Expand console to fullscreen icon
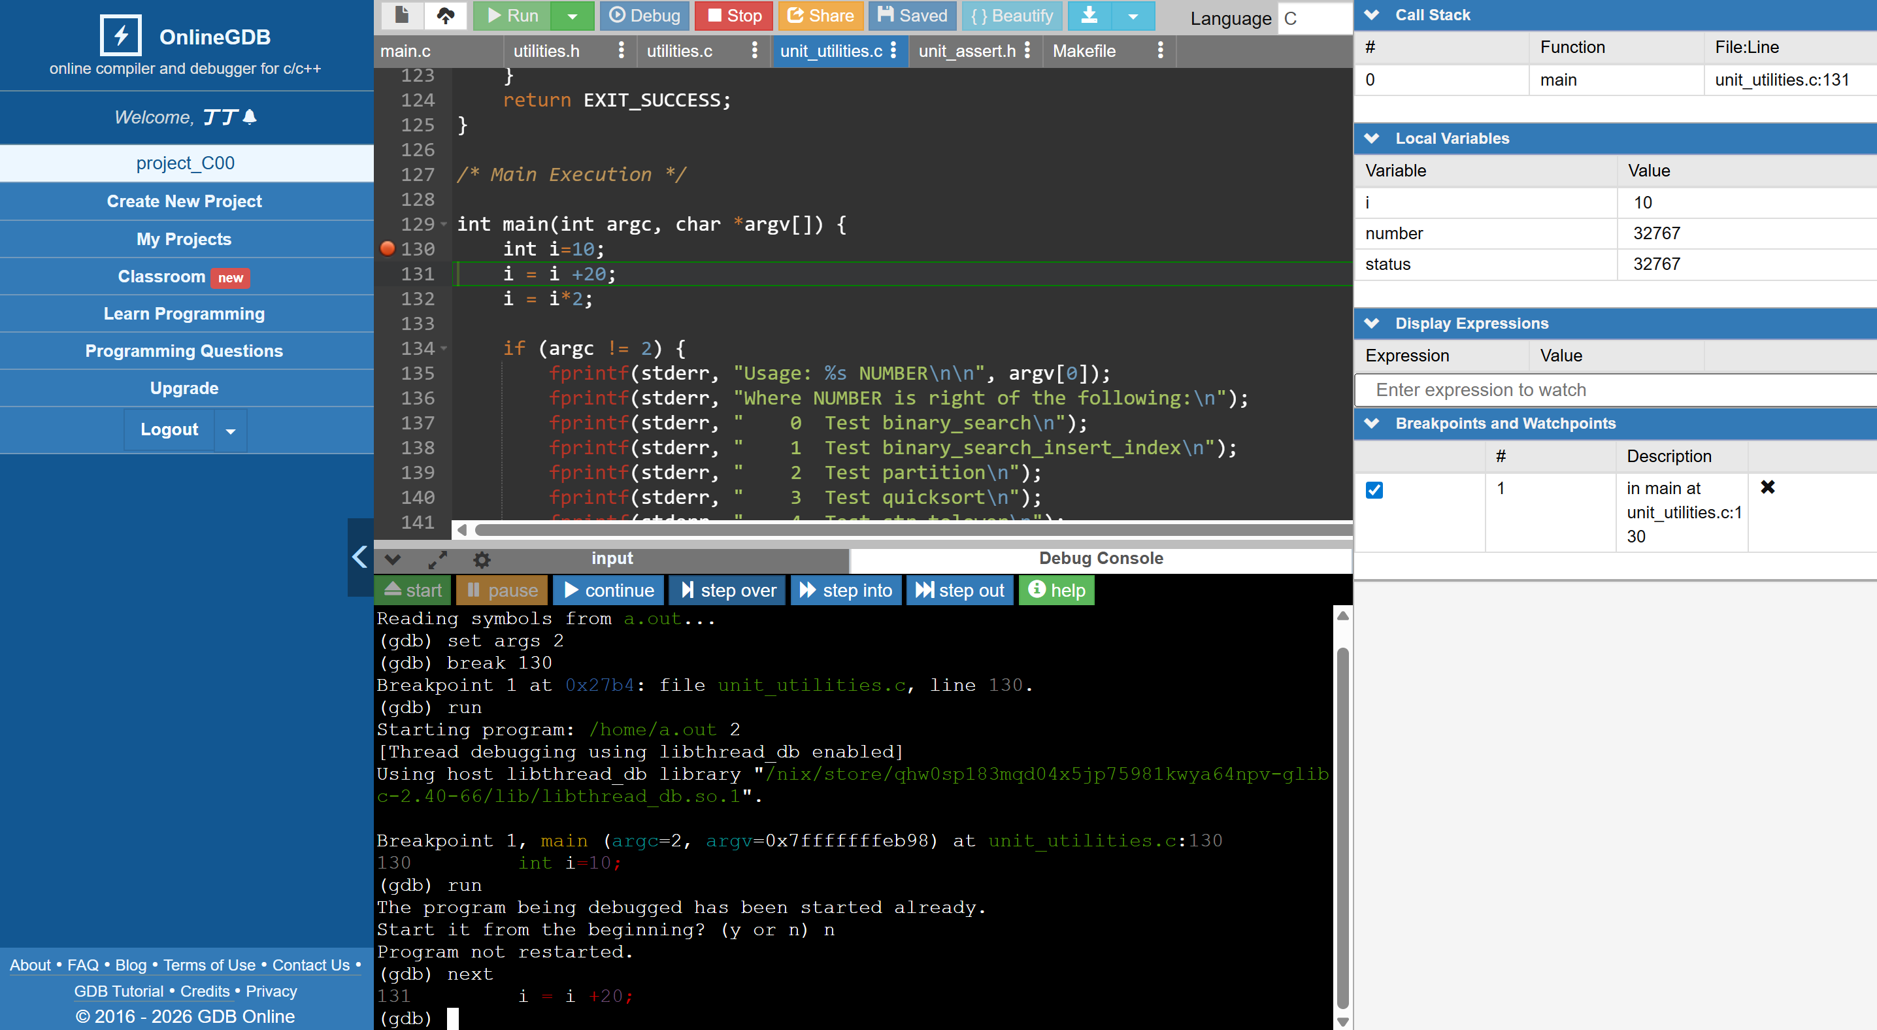 [437, 559]
